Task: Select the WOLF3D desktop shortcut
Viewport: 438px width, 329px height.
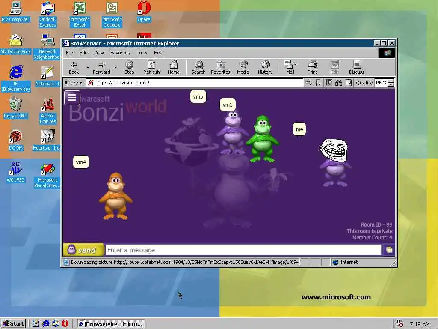Action: click(15, 173)
